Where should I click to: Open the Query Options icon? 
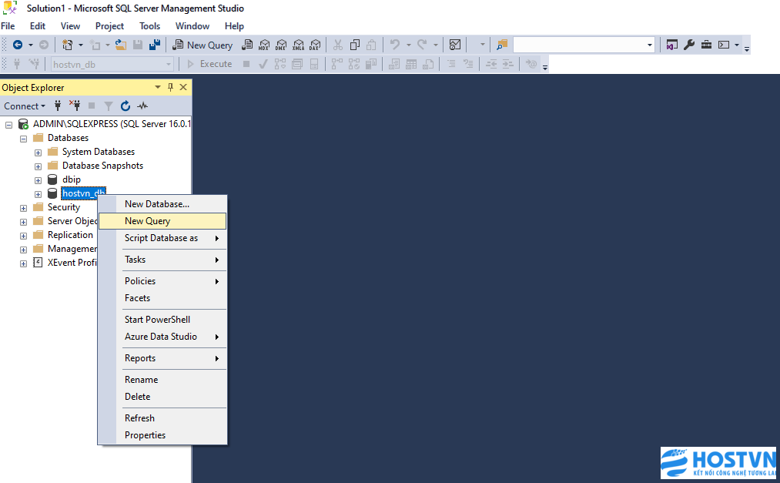coord(297,64)
